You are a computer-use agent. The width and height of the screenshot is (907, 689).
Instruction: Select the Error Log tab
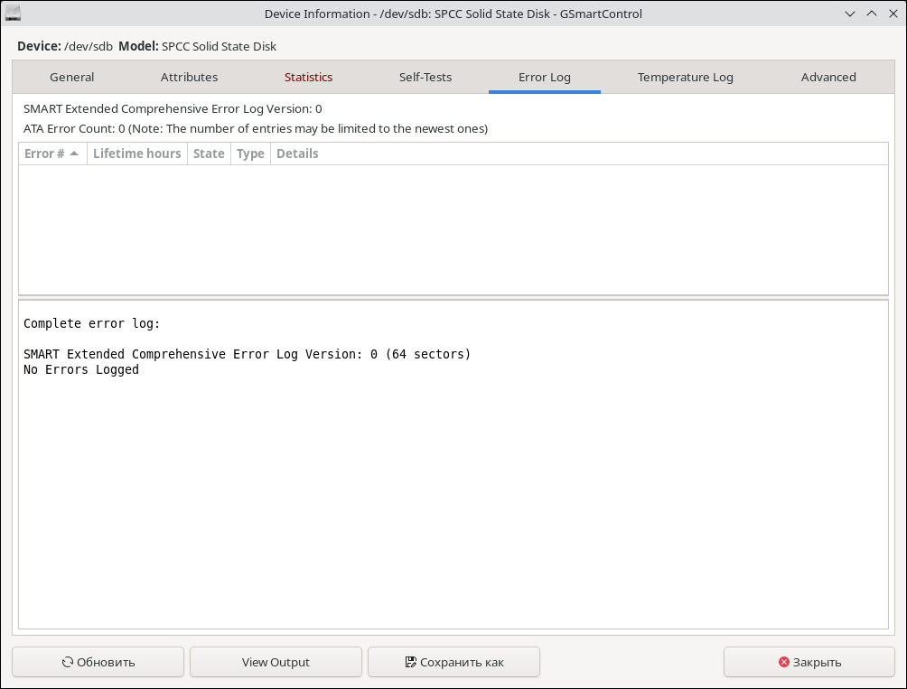tap(544, 78)
